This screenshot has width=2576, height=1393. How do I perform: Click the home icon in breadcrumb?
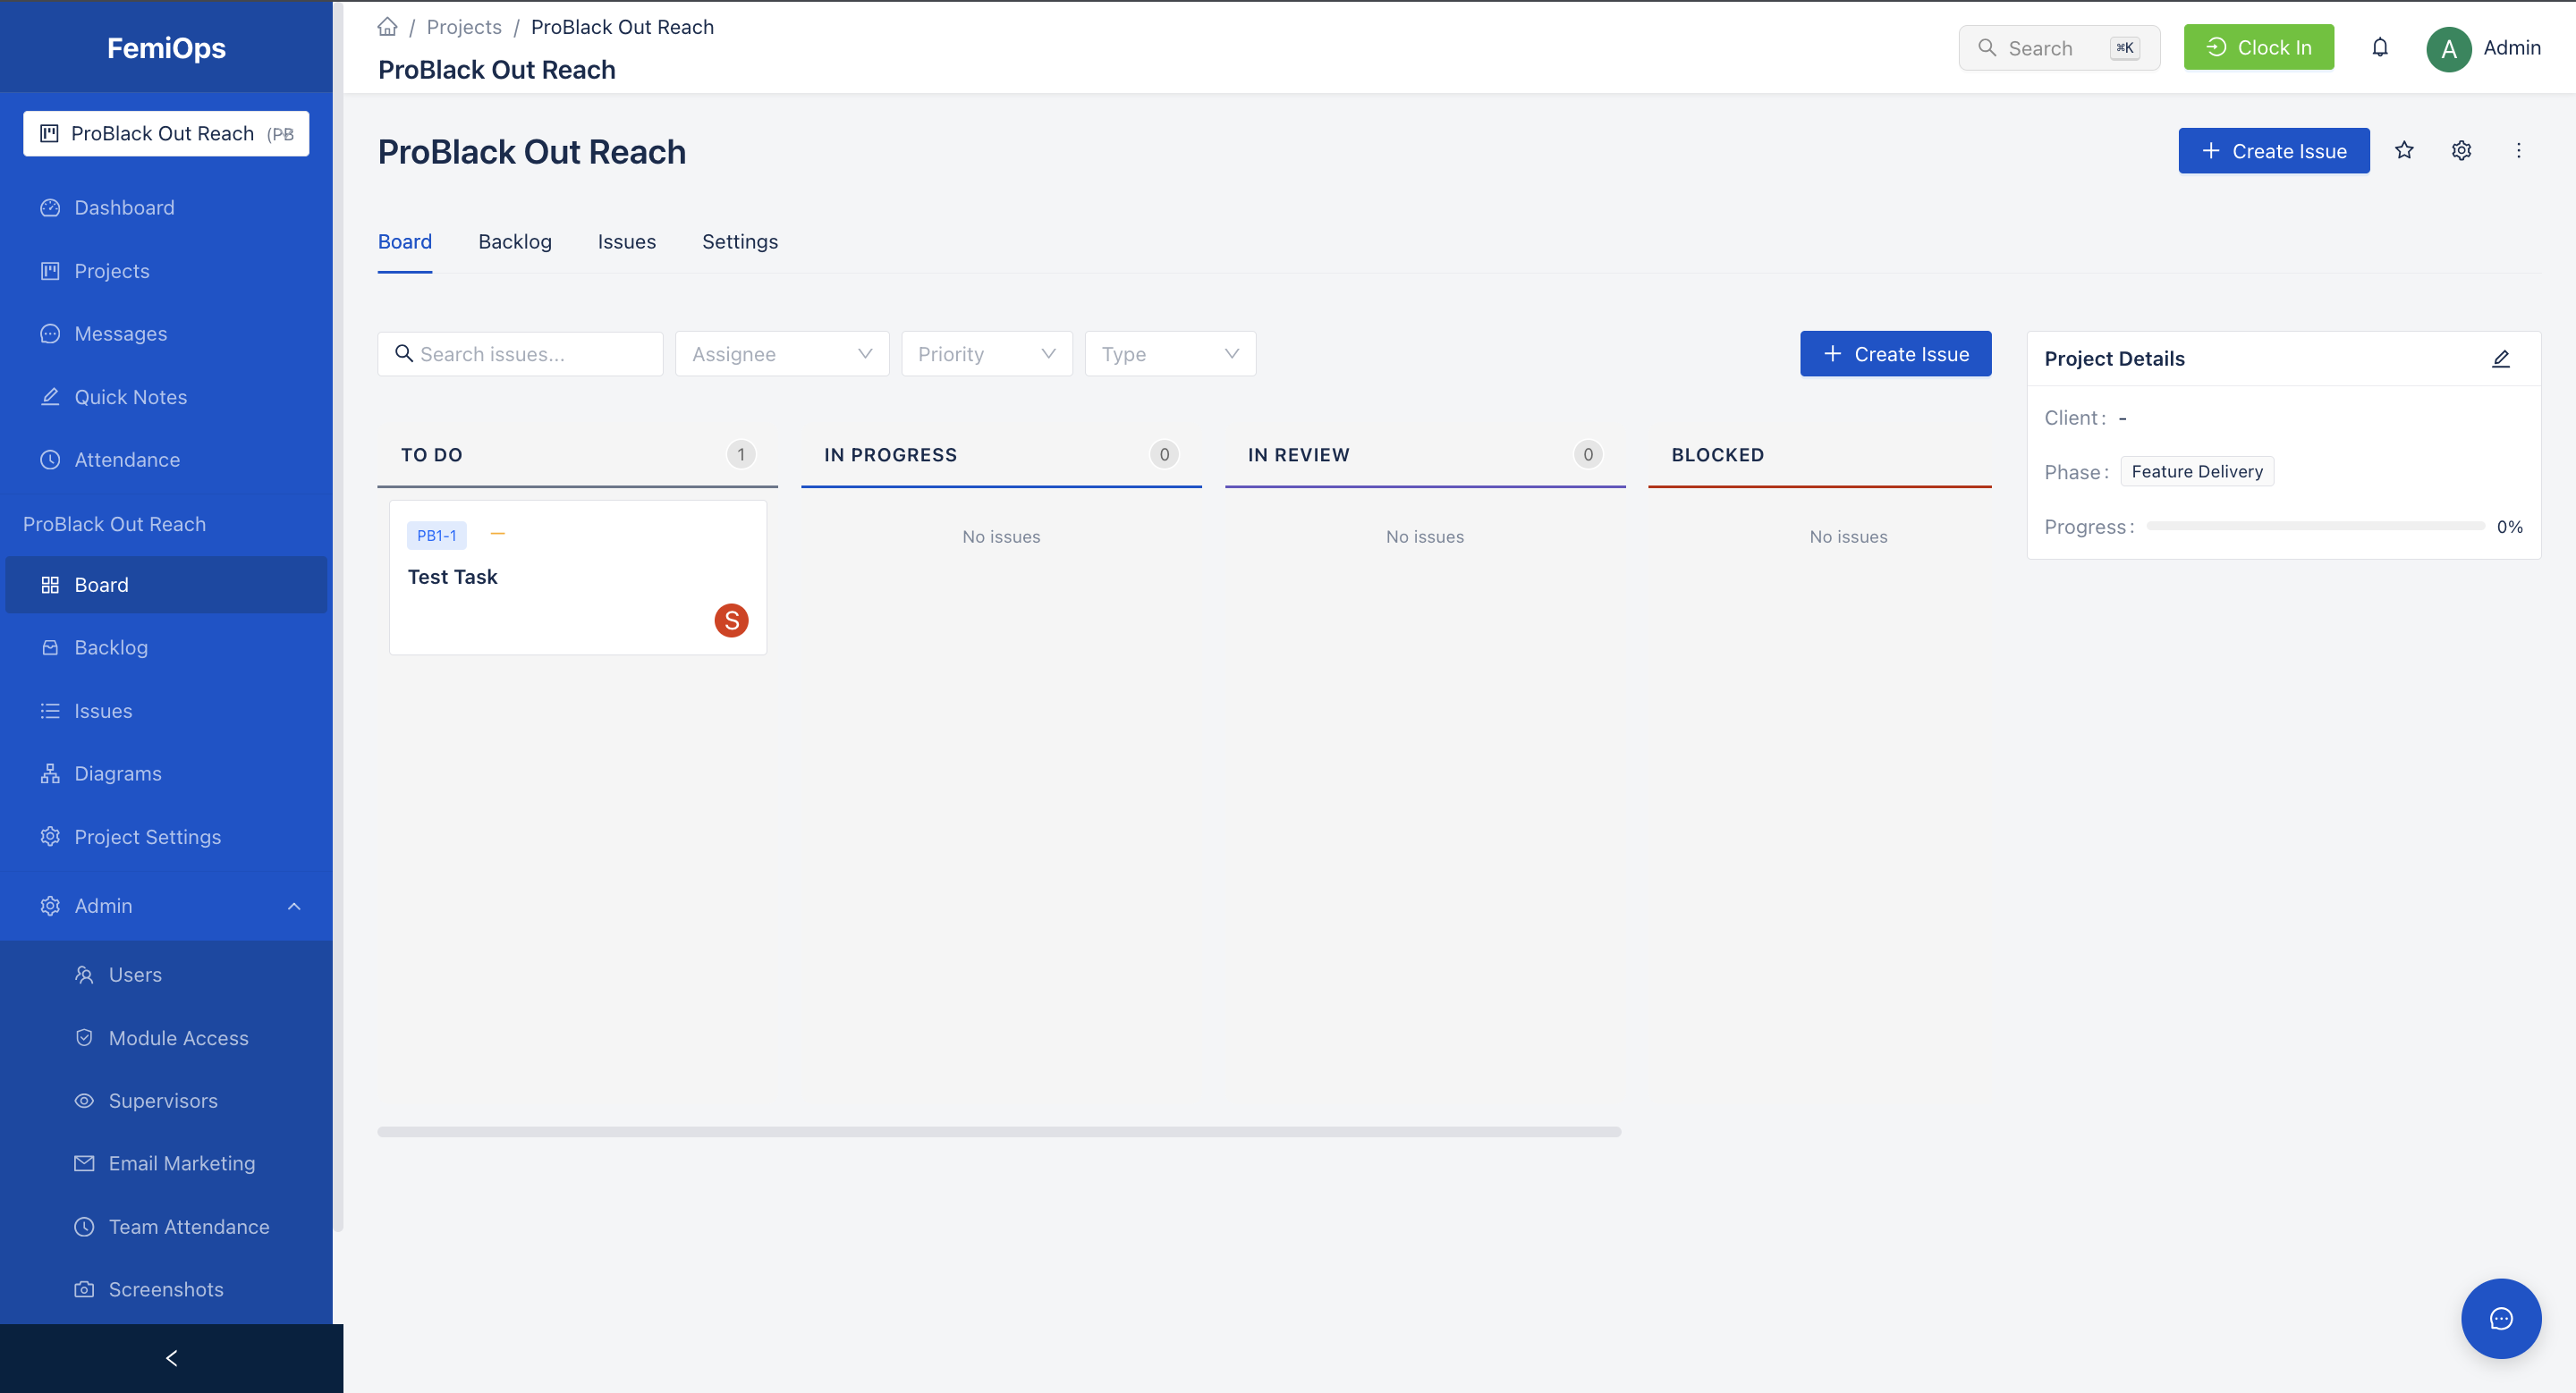tap(387, 27)
